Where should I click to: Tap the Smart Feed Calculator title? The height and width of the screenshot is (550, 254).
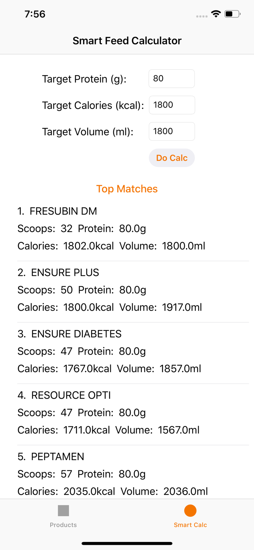[x=127, y=41]
